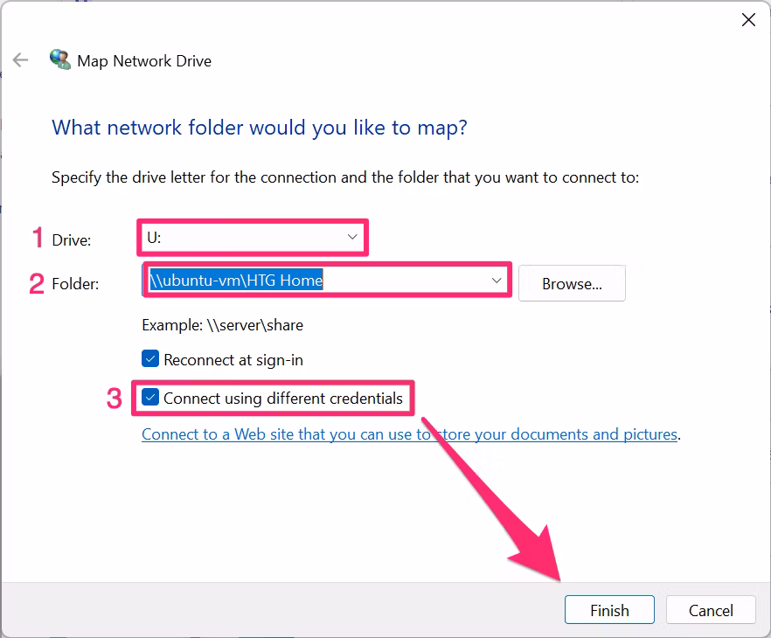The image size is (771, 638).
Task: Click the Drive: field label
Action: point(71,239)
